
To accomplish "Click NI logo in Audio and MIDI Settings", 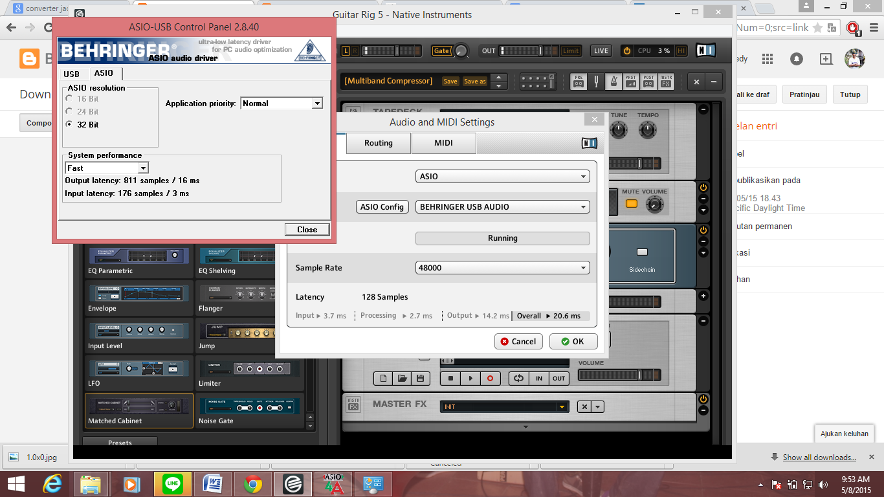I will pyautogui.click(x=589, y=144).
